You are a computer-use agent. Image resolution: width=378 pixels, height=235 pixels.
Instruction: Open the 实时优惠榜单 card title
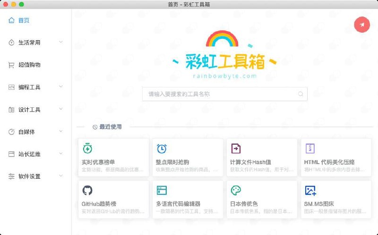click(x=98, y=162)
